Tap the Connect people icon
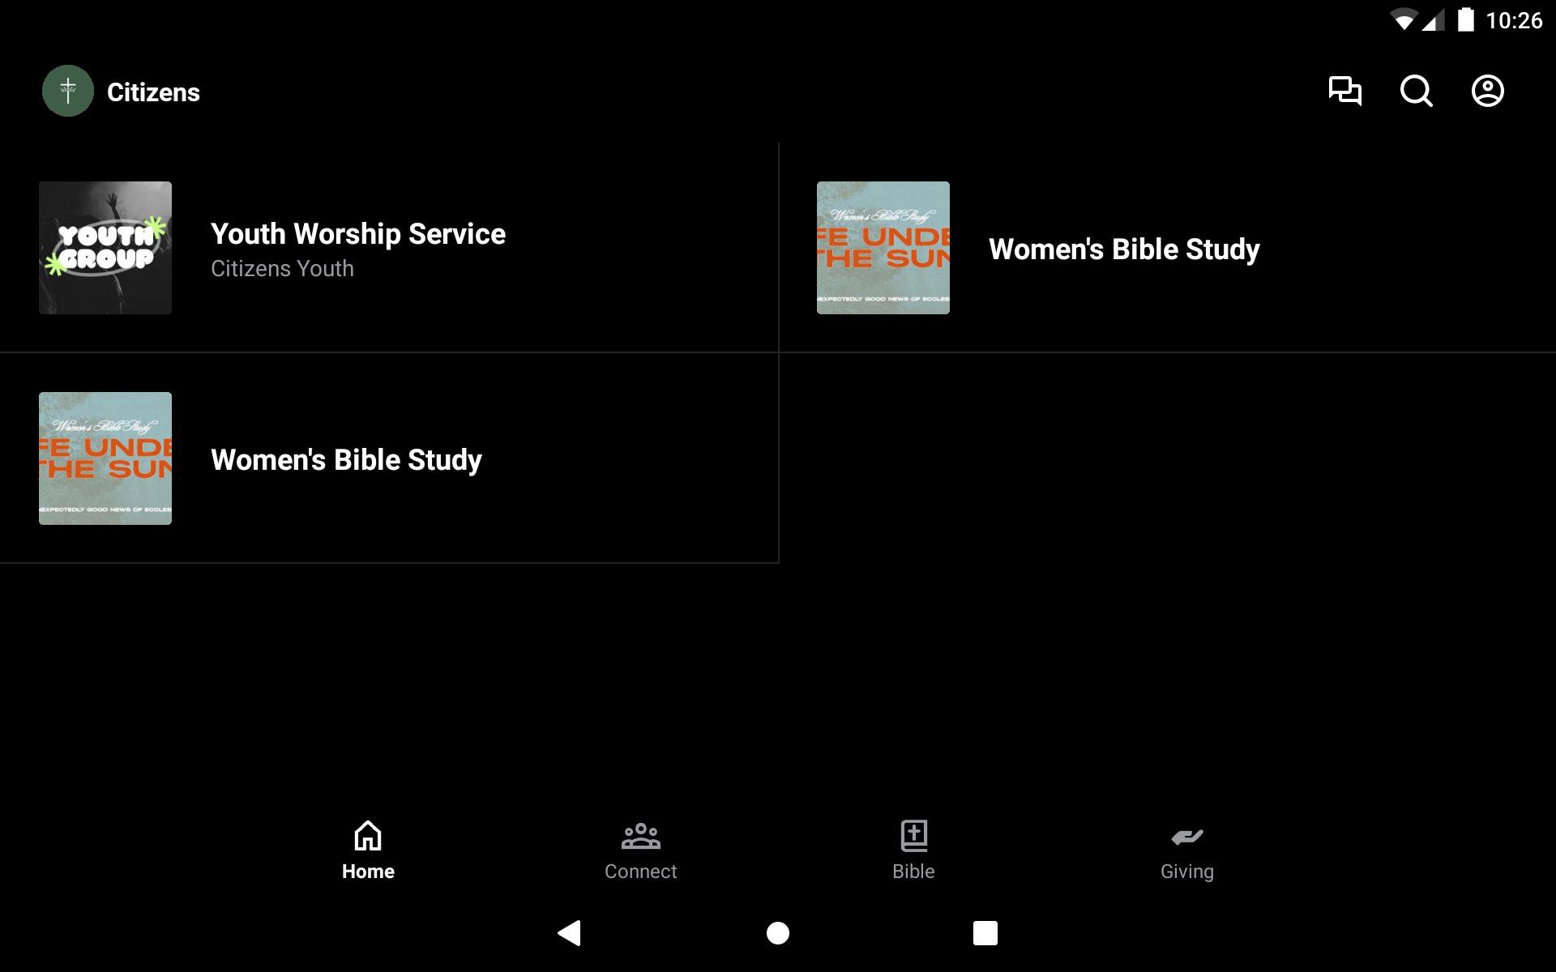The image size is (1556, 972). click(640, 835)
